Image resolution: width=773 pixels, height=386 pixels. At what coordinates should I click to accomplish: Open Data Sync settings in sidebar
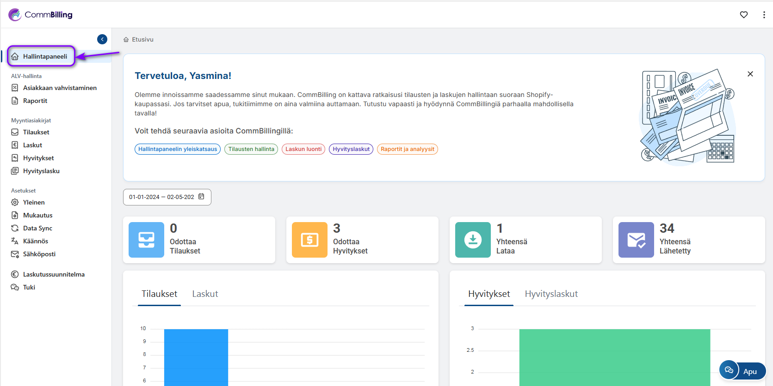(x=37, y=228)
